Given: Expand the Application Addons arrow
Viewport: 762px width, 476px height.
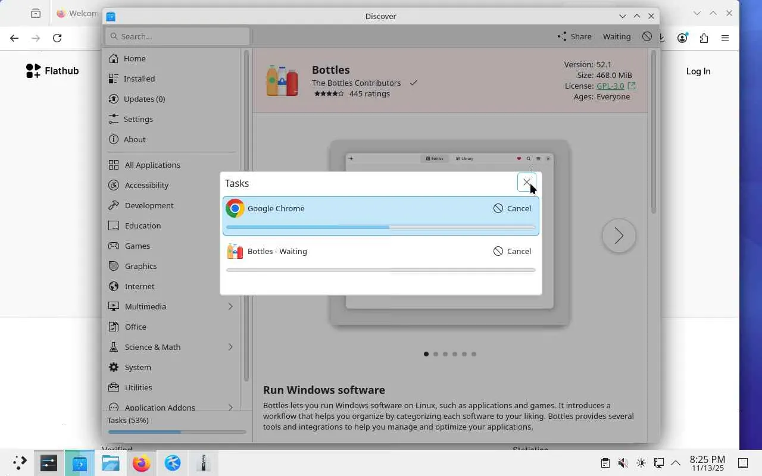Looking at the screenshot, I should coord(230,408).
